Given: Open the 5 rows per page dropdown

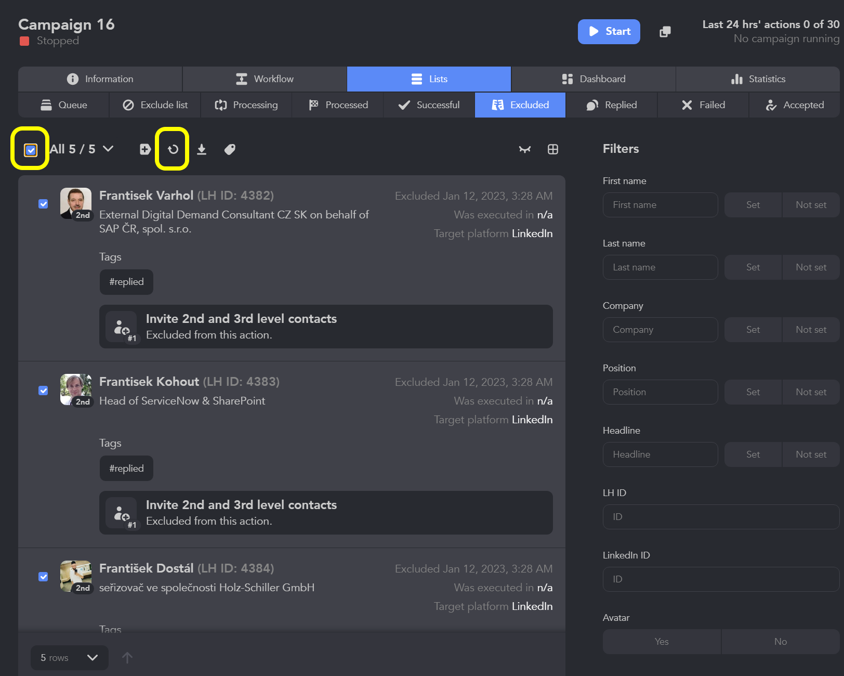Looking at the screenshot, I should click(69, 657).
